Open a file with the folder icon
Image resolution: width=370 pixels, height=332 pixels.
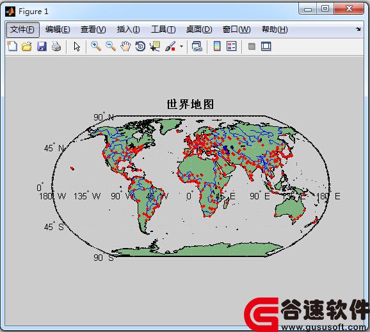[x=27, y=46]
